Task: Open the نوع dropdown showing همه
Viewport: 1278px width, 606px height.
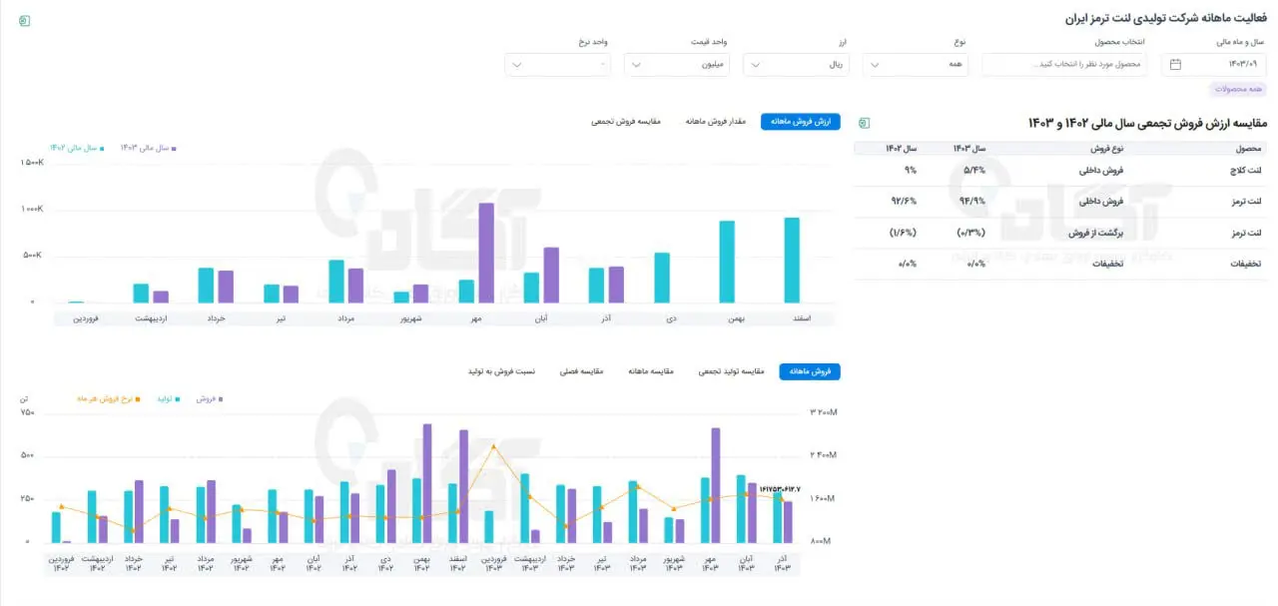Action: (916, 65)
